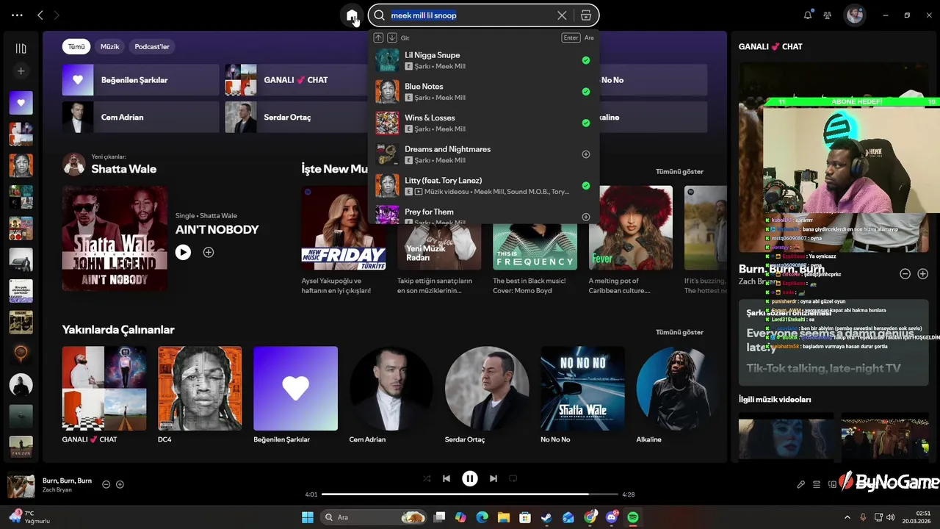Select Prey for Them search suggestion

pos(484,214)
